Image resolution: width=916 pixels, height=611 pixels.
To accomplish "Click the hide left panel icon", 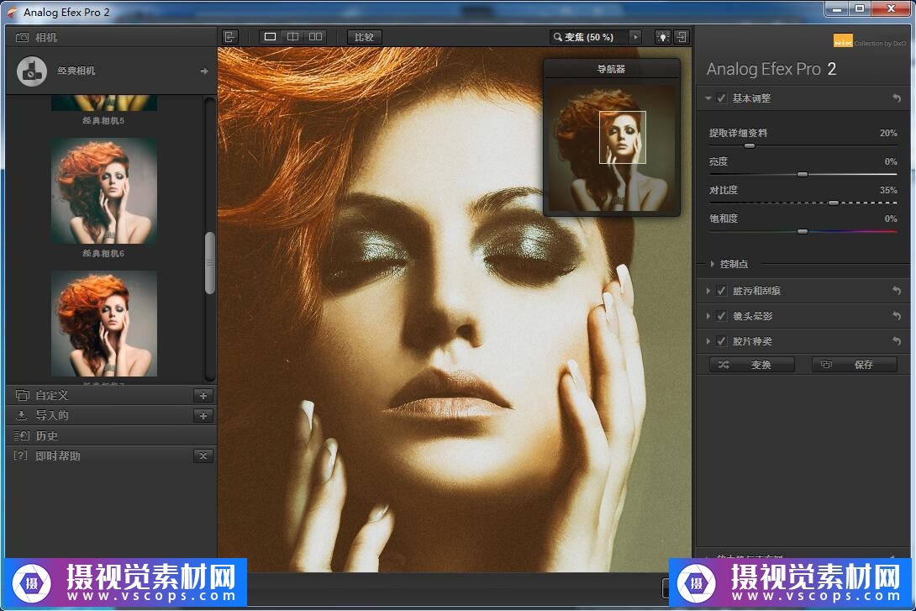I will [230, 37].
